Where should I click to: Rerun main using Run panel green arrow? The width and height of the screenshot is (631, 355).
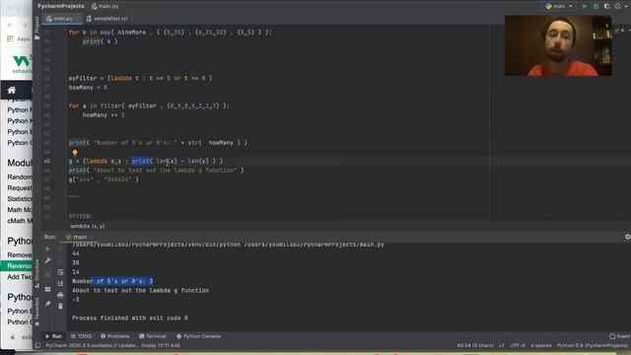[x=48, y=248]
